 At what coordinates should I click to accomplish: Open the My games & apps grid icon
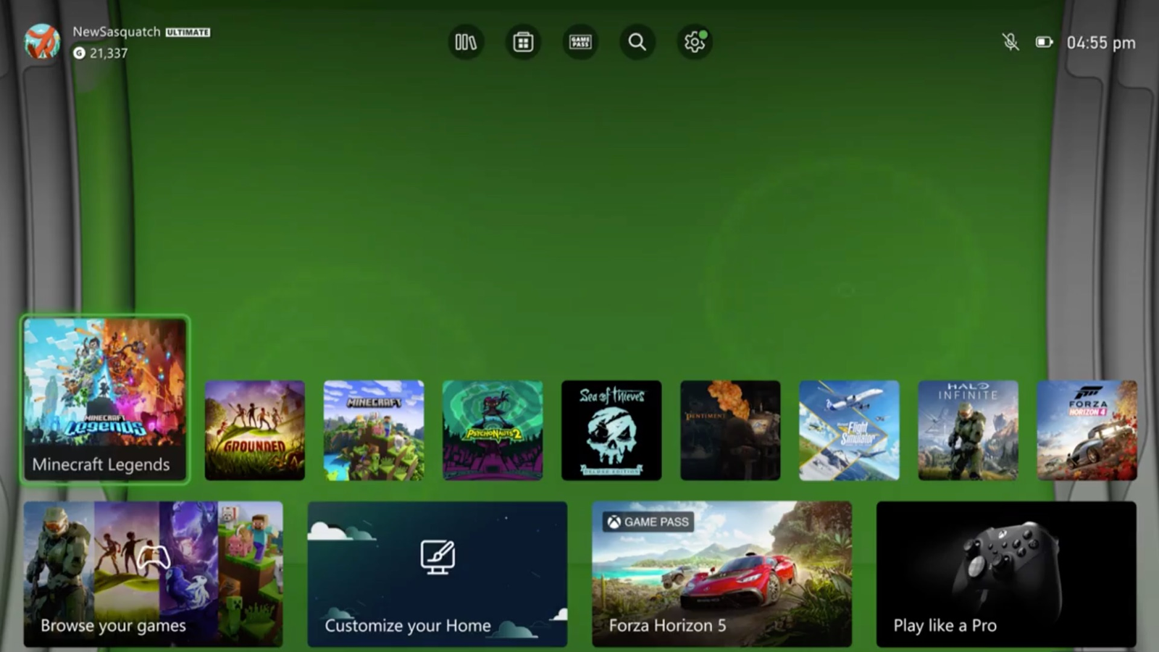tap(523, 42)
